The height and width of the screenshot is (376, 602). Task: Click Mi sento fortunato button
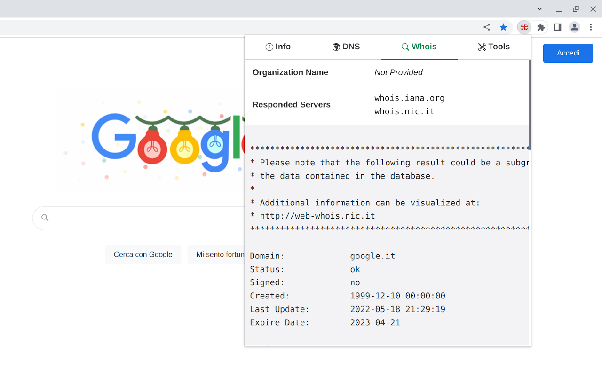pos(216,254)
